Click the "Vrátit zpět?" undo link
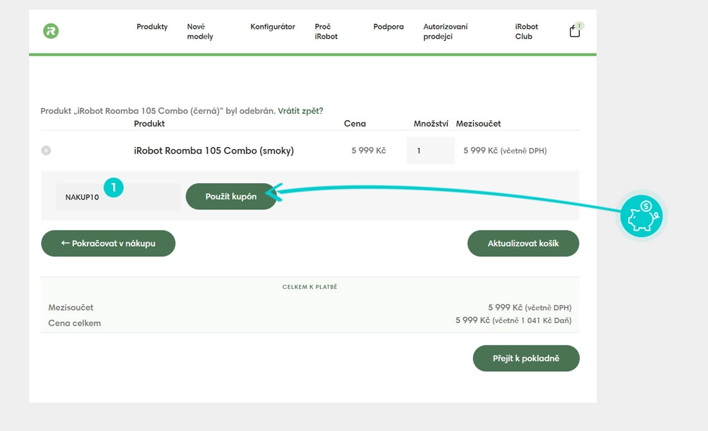Image resolution: width=708 pixels, height=431 pixels. click(301, 111)
